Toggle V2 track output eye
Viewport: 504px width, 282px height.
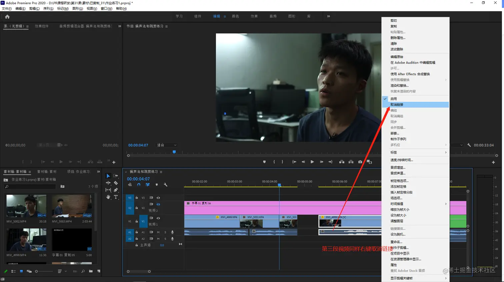click(158, 204)
